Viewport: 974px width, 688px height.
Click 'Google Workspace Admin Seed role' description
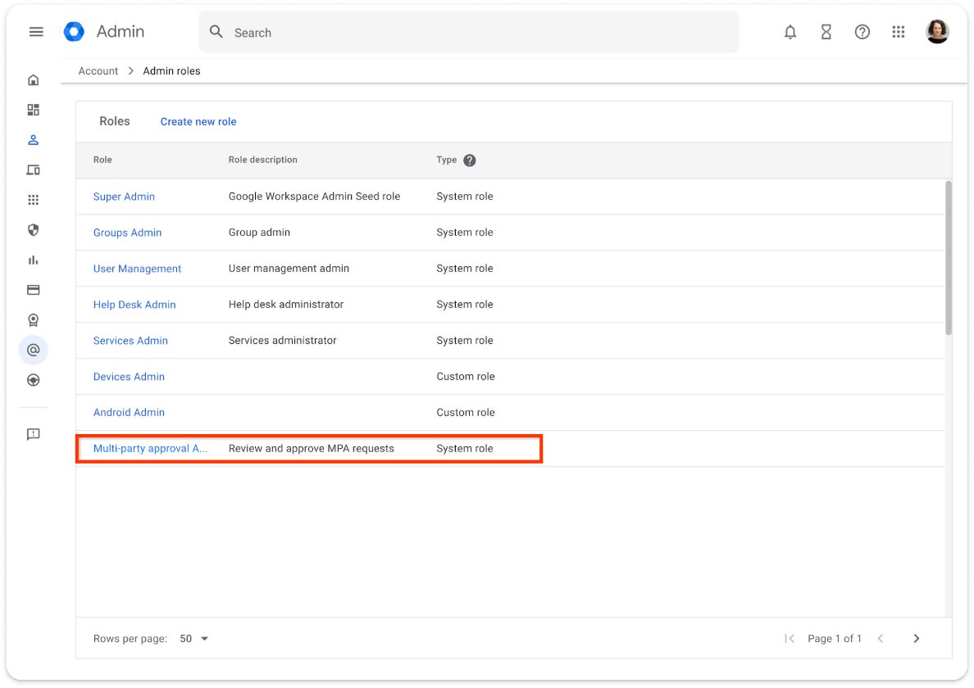point(314,196)
